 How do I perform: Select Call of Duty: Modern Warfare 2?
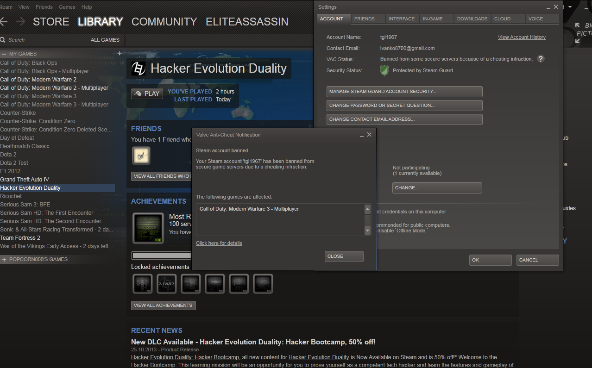tap(38, 80)
